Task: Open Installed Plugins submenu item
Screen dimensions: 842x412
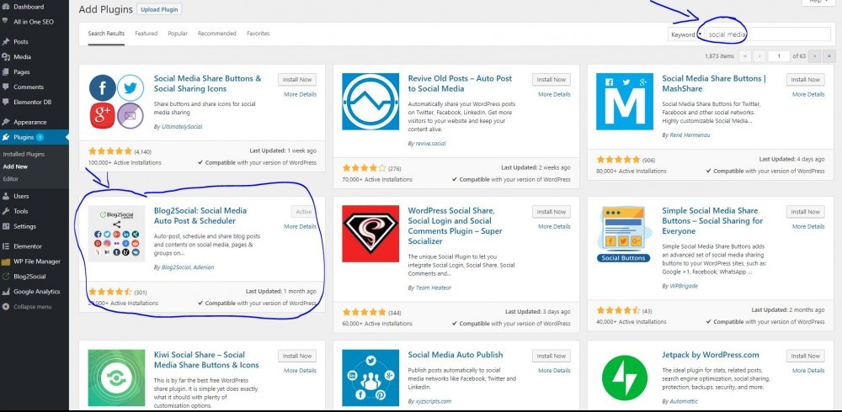Action: [24, 154]
